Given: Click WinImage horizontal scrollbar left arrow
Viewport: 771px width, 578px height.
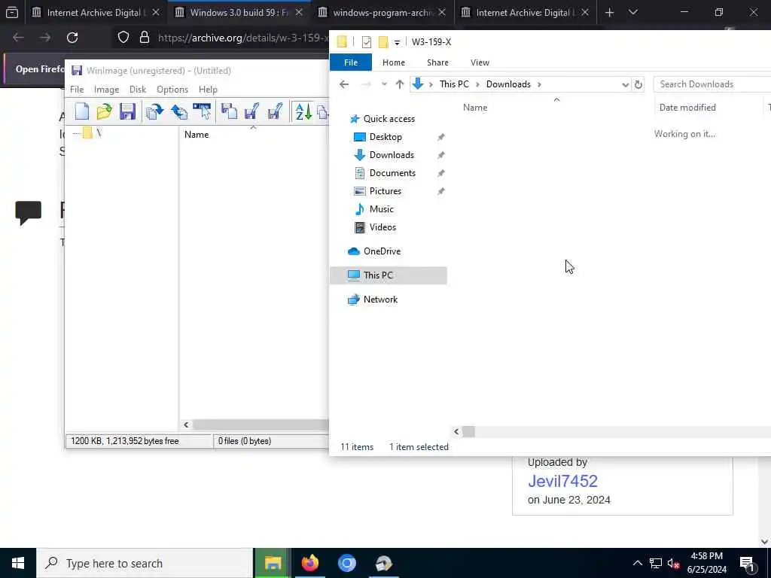Looking at the screenshot, I should pos(186,424).
